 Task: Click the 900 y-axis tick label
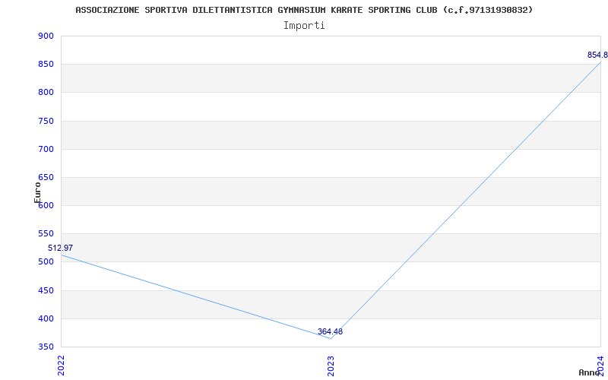(x=46, y=36)
